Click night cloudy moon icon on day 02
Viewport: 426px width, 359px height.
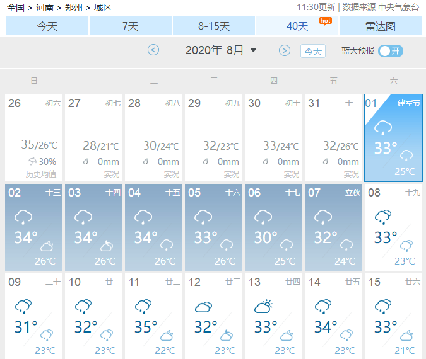click(x=47, y=246)
